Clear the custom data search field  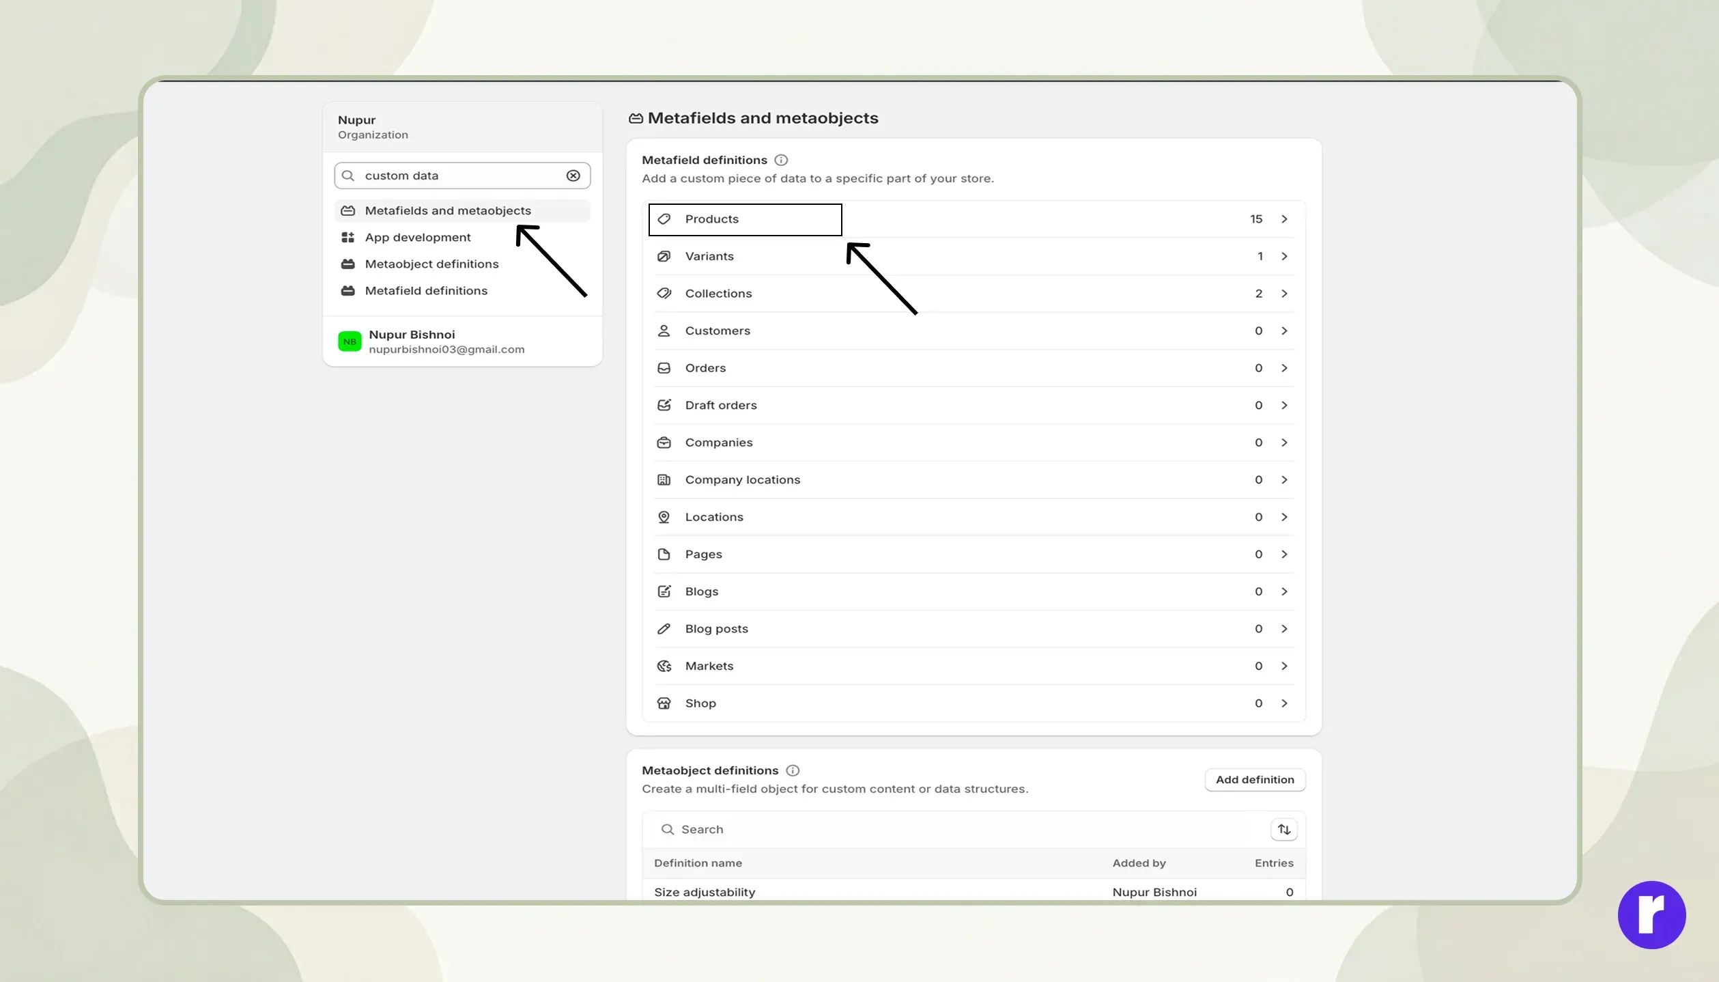point(573,176)
